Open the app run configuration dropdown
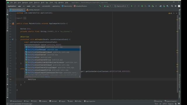Screen dimensions: 187x105 (x=108, y=6)
